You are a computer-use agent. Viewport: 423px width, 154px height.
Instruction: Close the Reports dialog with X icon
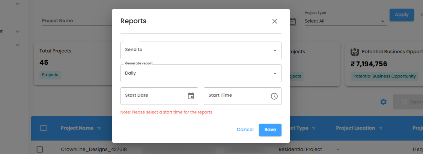274,21
